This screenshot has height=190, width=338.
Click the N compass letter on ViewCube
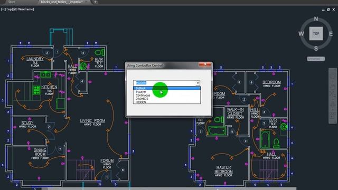[316, 19]
